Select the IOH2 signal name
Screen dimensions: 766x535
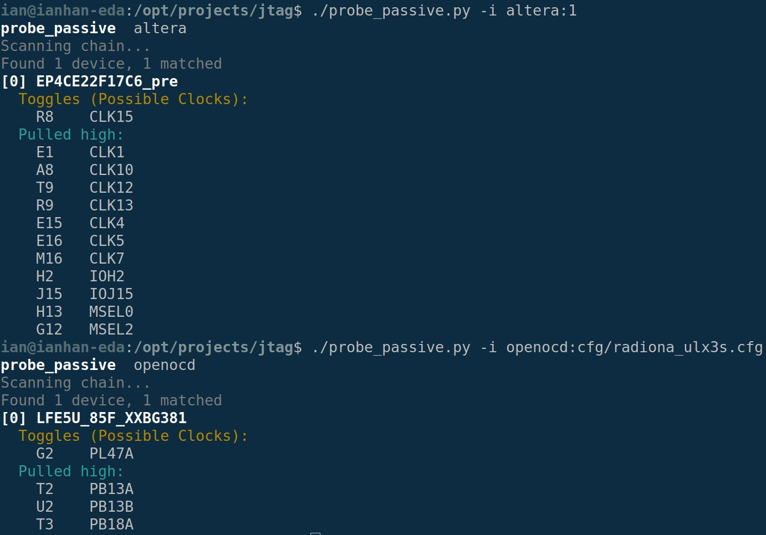(x=106, y=276)
